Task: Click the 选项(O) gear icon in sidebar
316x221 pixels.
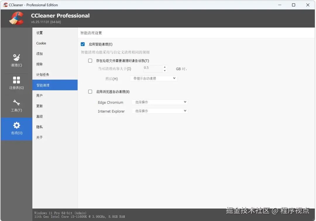Action: point(16,129)
